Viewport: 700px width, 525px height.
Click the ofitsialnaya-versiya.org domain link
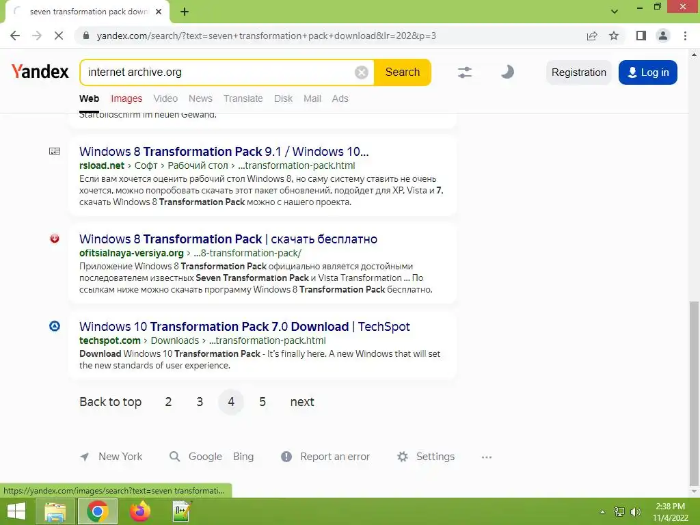tap(131, 253)
